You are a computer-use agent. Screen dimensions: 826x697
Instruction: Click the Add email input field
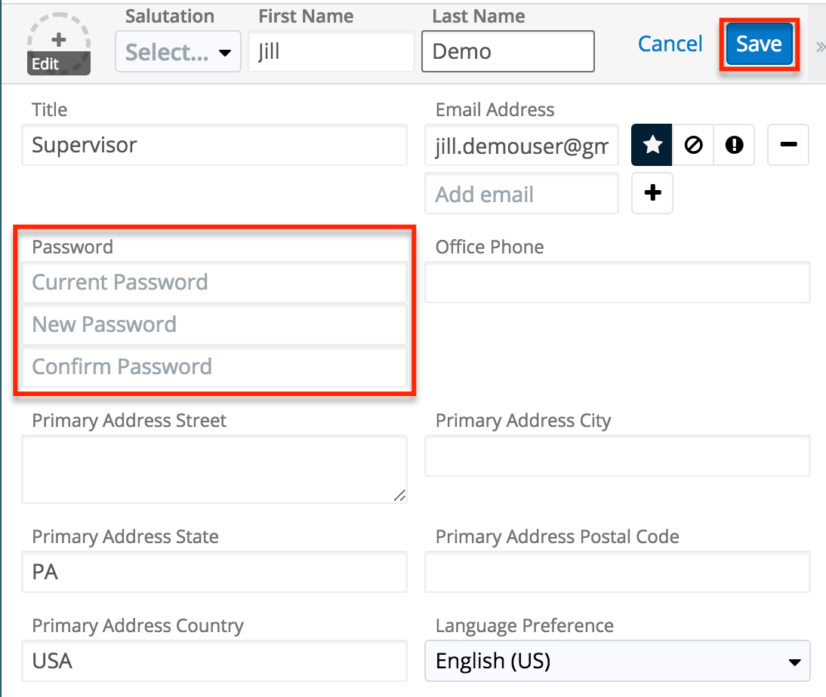point(522,194)
